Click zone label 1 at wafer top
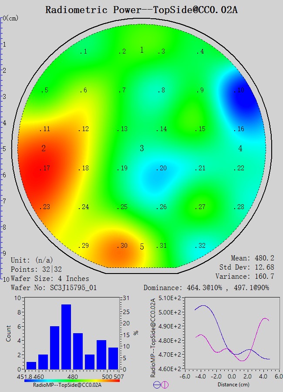The height and width of the screenshot is (392, 283). click(x=141, y=50)
